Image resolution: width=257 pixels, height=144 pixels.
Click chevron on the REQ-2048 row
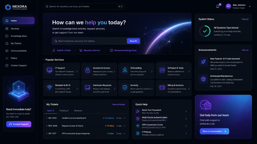click(x=124, y=126)
